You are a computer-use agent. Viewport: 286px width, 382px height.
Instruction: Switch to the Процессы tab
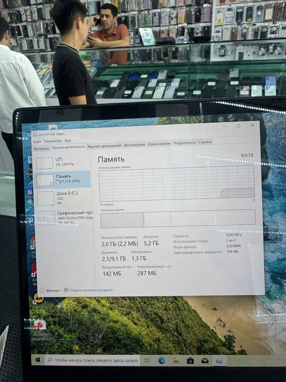41,149
